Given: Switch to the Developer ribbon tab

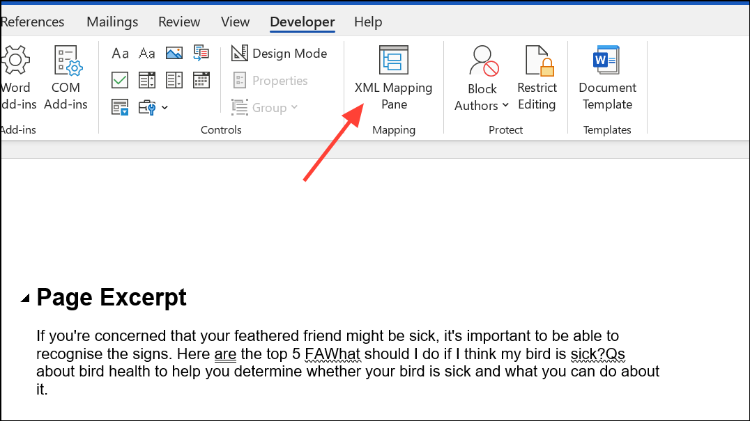Looking at the screenshot, I should point(302,22).
